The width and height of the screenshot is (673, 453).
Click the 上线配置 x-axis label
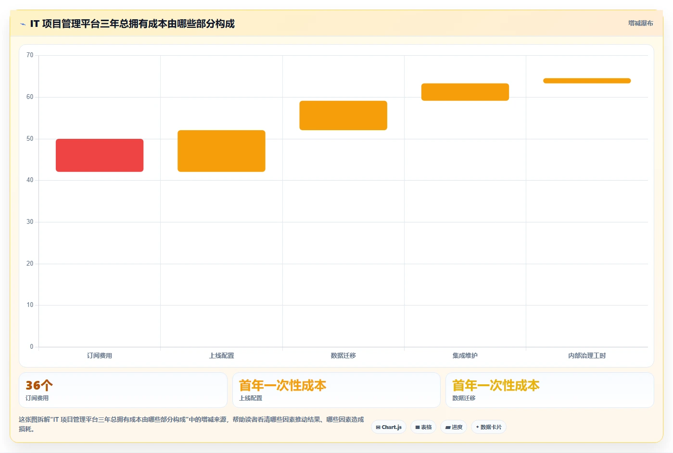(x=221, y=355)
